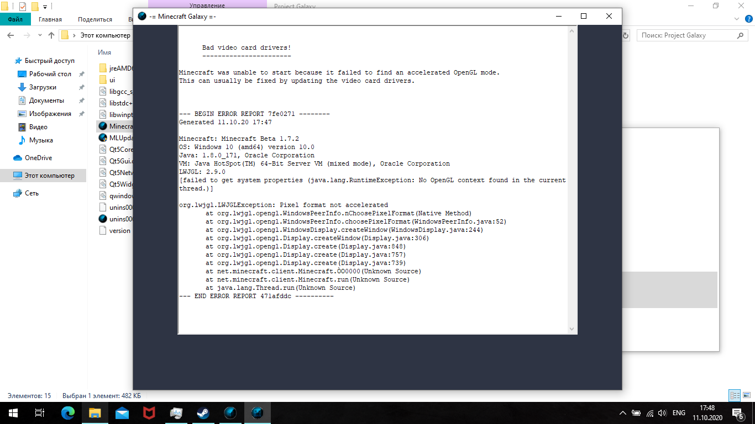Select OneDrive in navigation pane
The image size is (755, 424).
(38, 158)
